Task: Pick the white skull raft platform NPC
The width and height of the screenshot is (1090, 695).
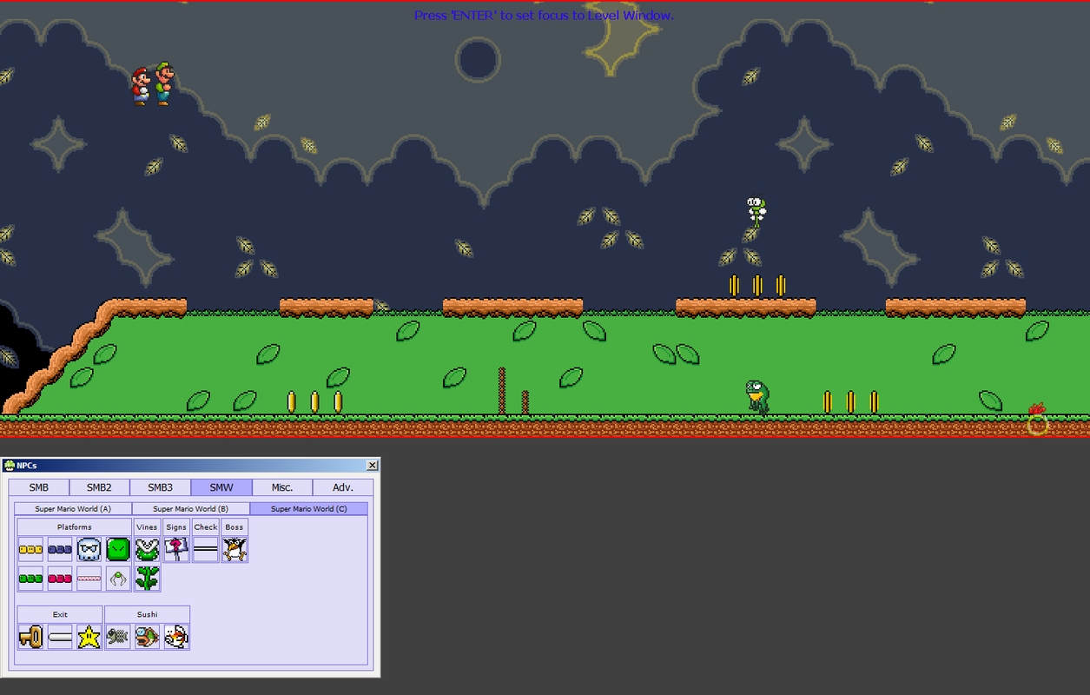Action: (x=89, y=549)
